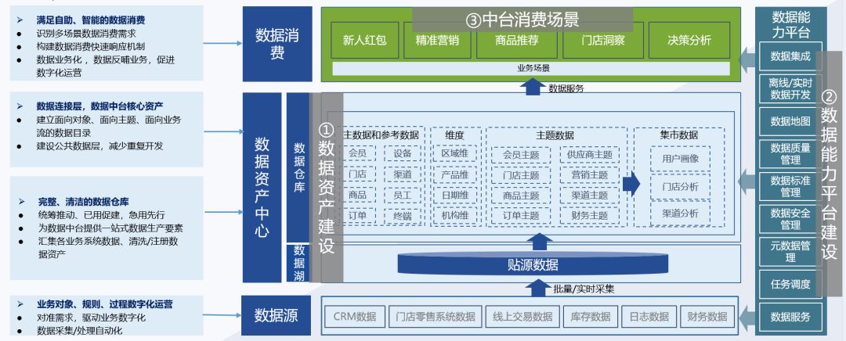The width and height of the screenshot is (846, 341).
Task: Select the 门店主题 box
Action: click(x=521, y=175)
